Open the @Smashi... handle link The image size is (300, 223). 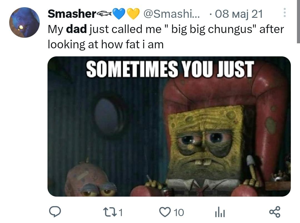171,14
